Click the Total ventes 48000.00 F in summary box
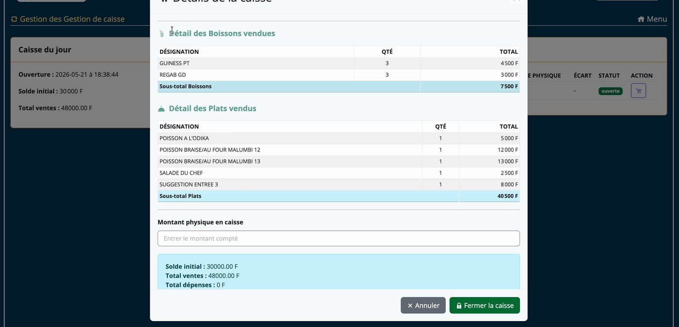Viewport: 679px width, 327px height. pyautogui.click(x=202, y=276)
